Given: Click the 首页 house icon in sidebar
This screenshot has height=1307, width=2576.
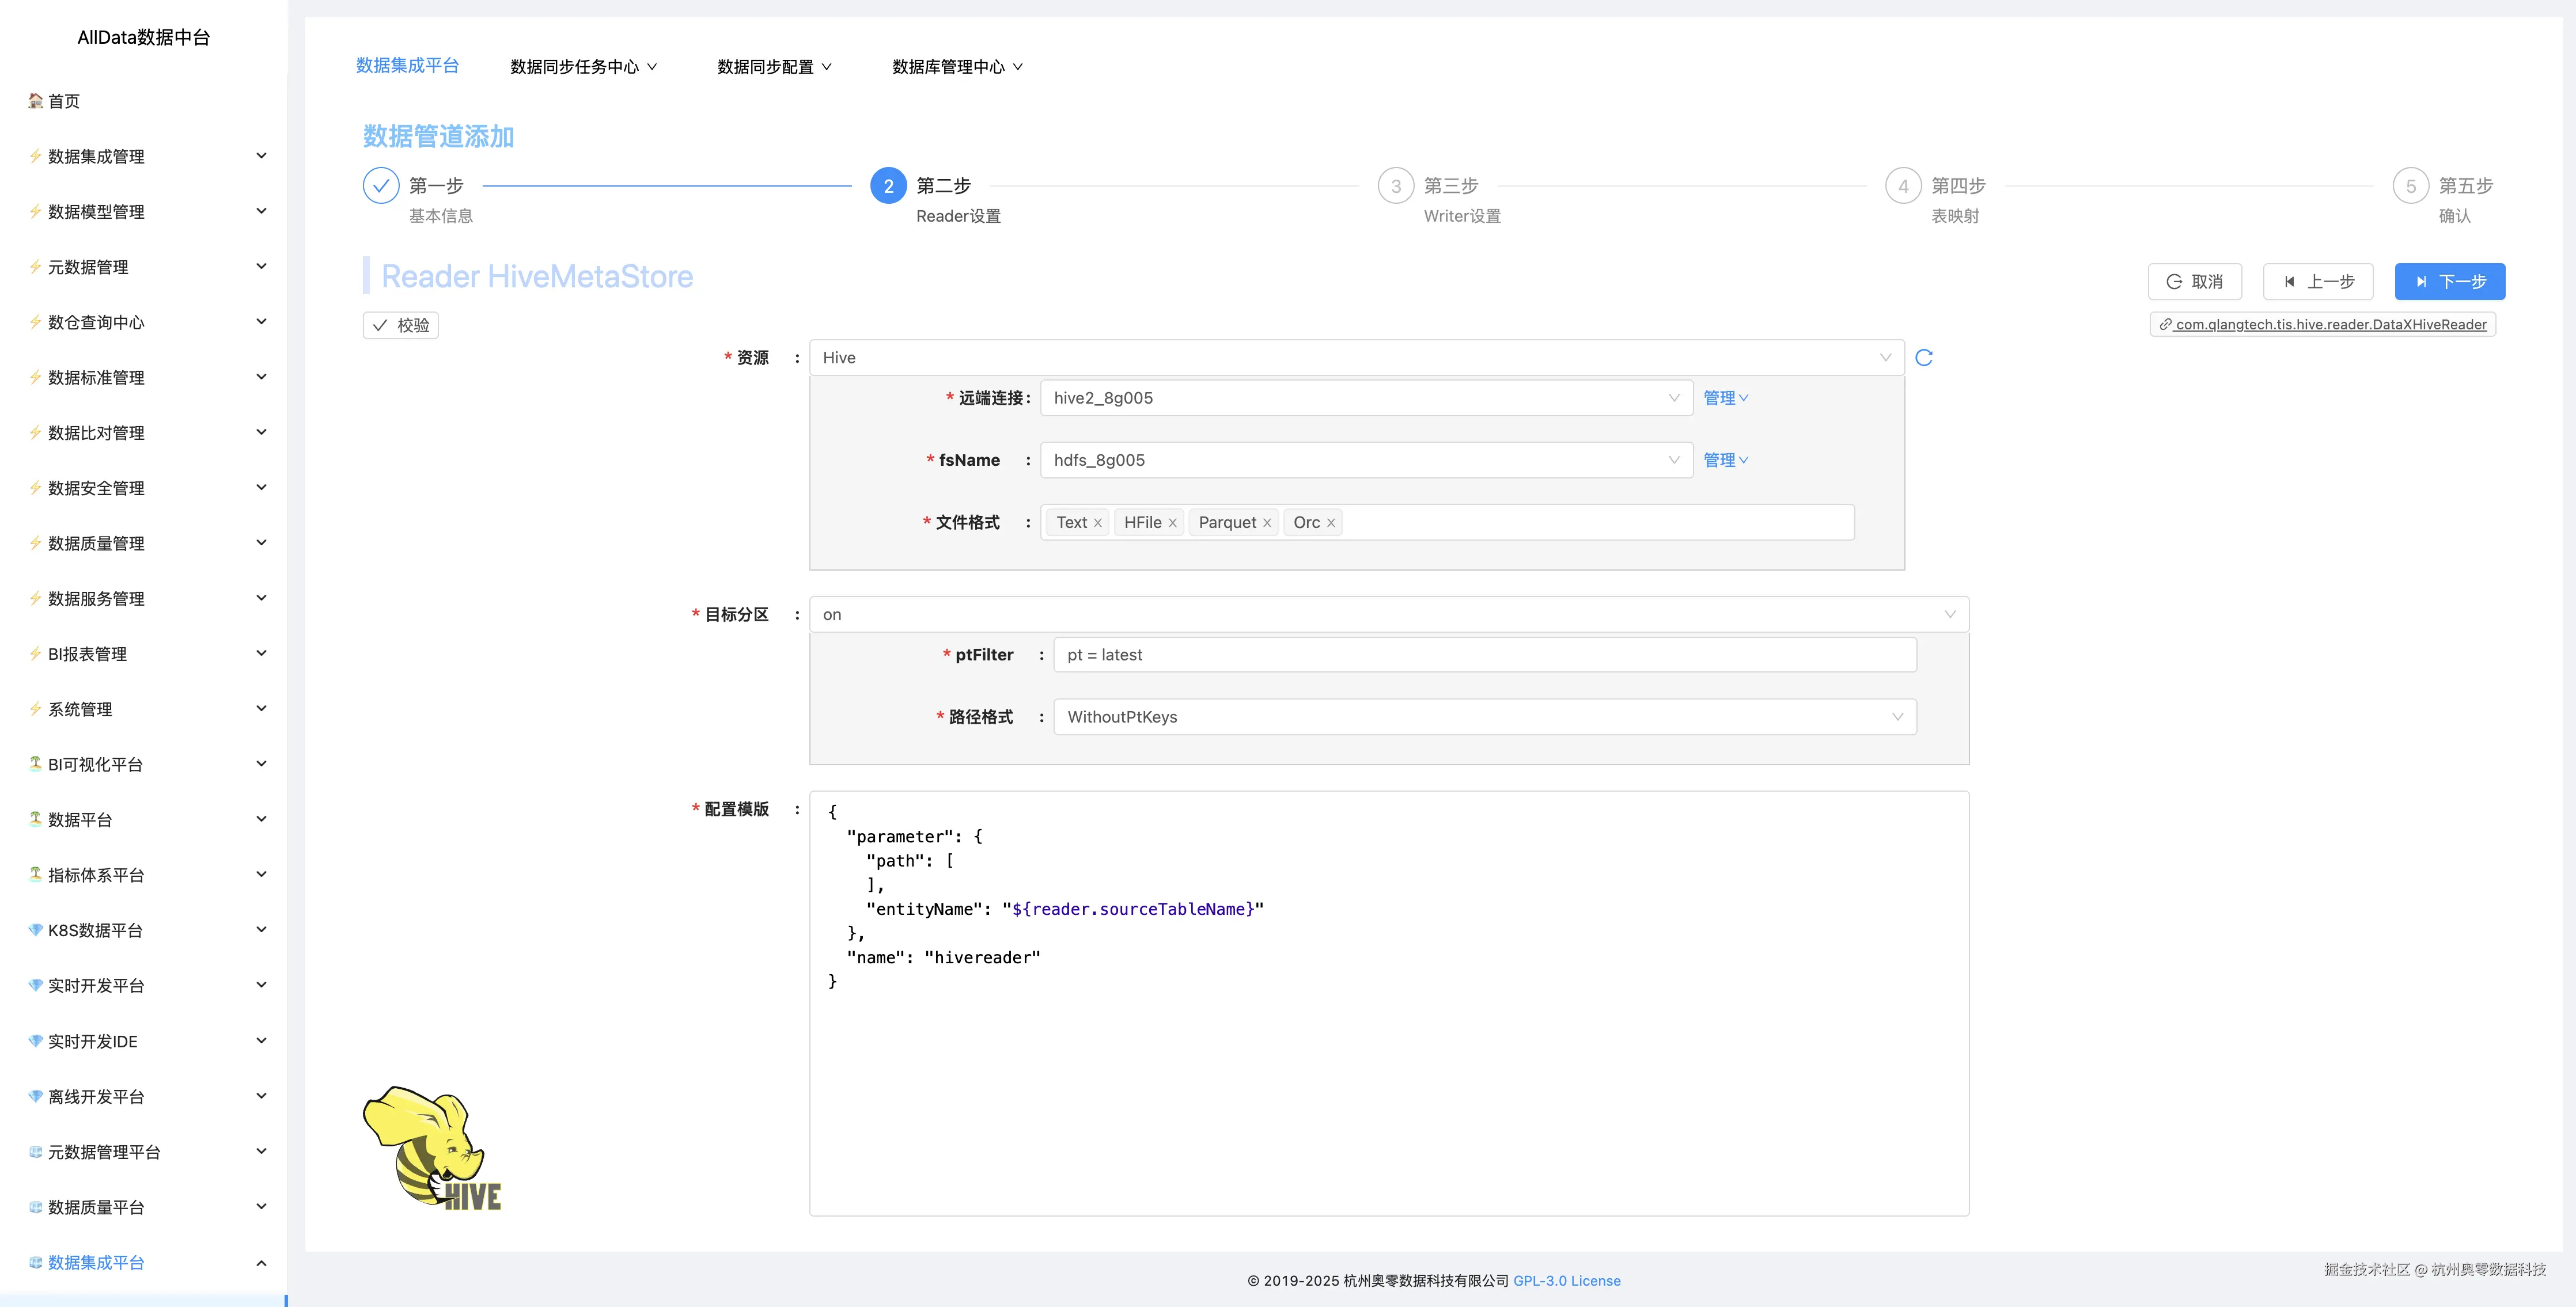Looking at the screenshot, I should point(35,101).
